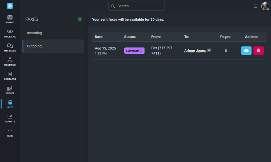Image resolution: width=271 pixels, height=162 pixels.
Task: Go to Voicemail in the sidebar
Action: [10, 34]
